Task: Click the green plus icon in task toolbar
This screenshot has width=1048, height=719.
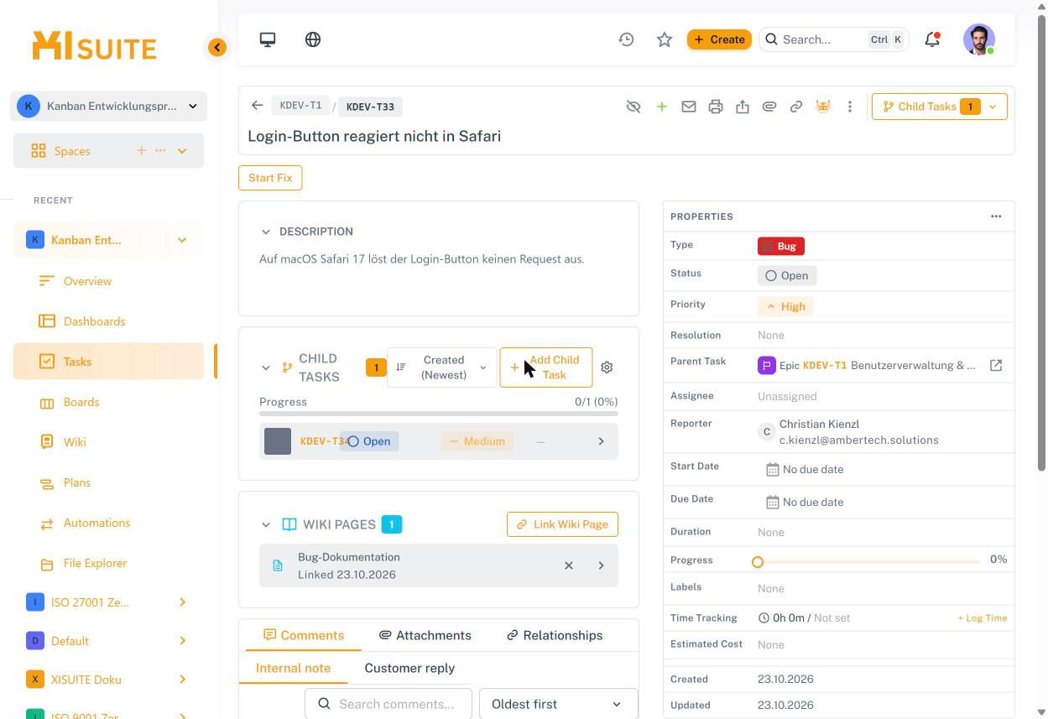Action: click(662, 107)
